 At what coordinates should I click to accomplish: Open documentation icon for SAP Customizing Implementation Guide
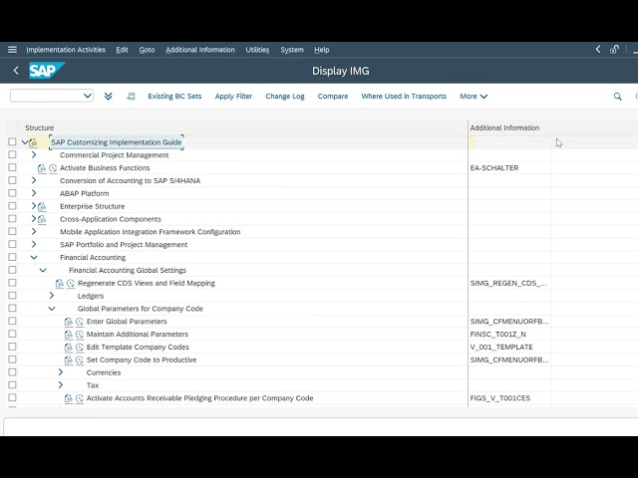(33, 142)
